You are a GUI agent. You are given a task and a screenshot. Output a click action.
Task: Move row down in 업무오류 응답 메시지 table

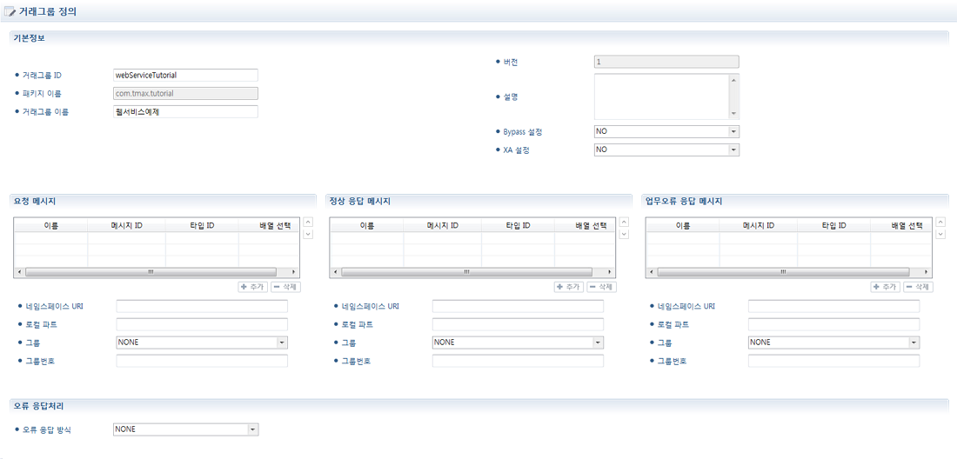pyautogui.click(x=940, y=234)
